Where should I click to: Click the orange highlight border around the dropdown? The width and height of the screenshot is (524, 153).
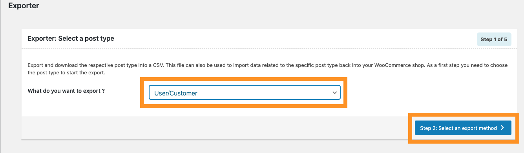[244, 79]
